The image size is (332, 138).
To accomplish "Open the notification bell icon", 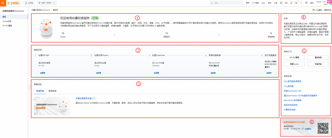I will [291, 3].
